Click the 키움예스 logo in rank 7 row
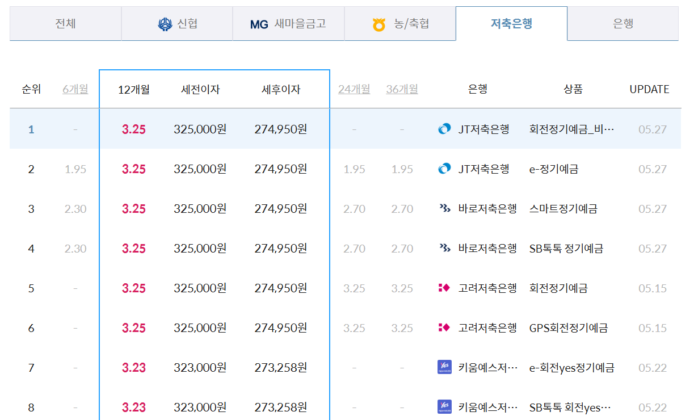This screenshot has width=694, height=420. coord(445,367)
